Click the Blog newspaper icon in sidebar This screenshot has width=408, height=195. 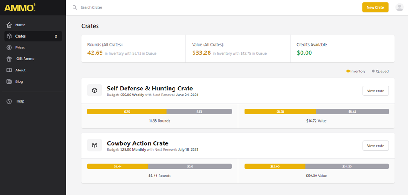pyautogui.click(x=9, y=81)
